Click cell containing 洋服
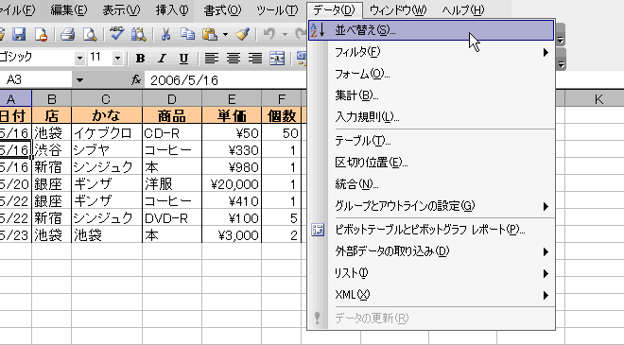Viewport: 624px width, 345px height. pyautogui.click(x=172, y=184)
